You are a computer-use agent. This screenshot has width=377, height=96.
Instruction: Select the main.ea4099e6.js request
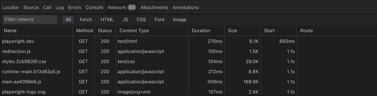tap(189, 82)
